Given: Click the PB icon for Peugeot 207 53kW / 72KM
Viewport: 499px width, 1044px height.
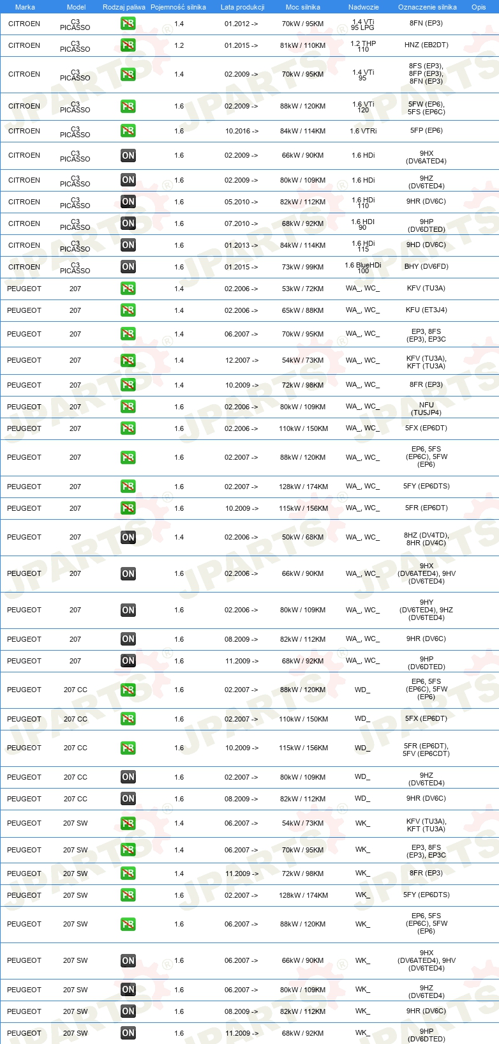Looking at the screenshot, I should [x=128, y=289].
